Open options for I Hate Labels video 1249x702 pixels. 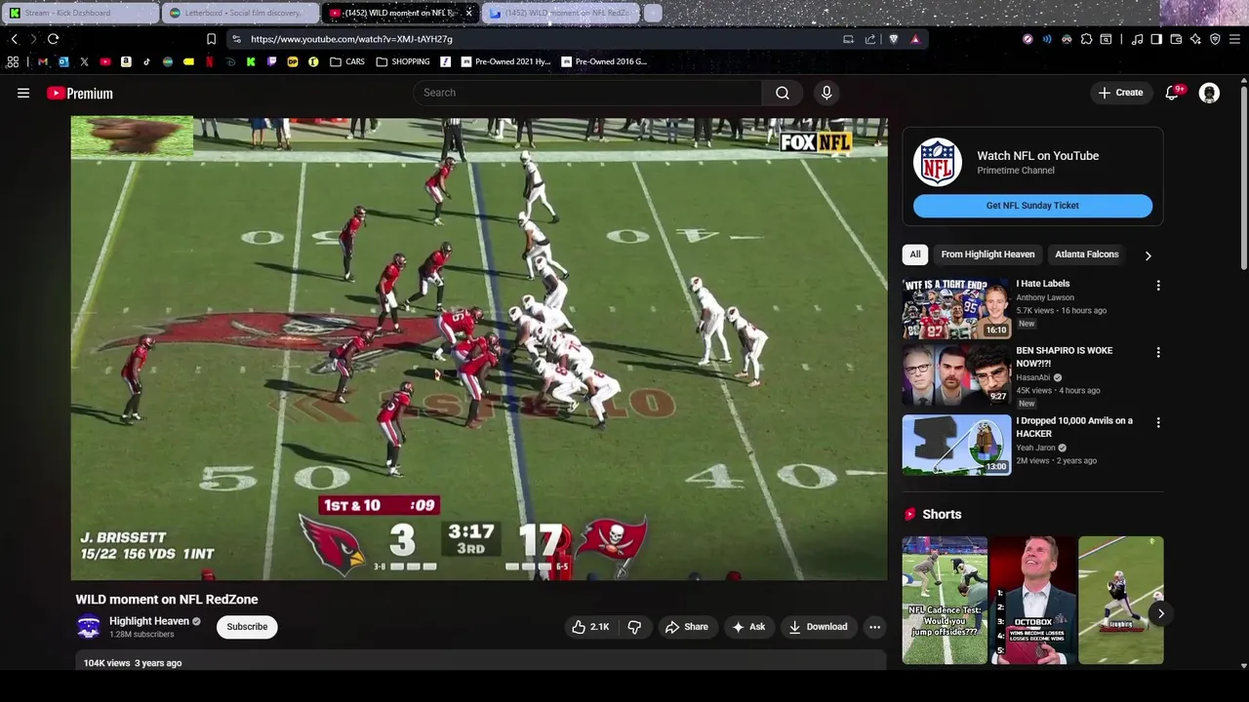click(x=1158, y=286)
